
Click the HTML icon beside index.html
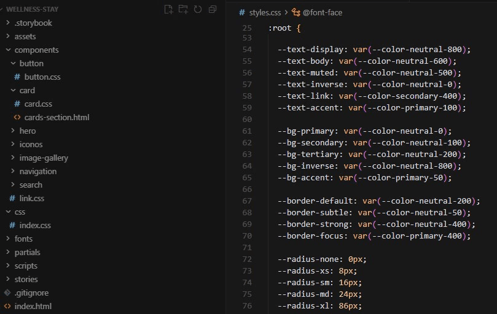7,306
